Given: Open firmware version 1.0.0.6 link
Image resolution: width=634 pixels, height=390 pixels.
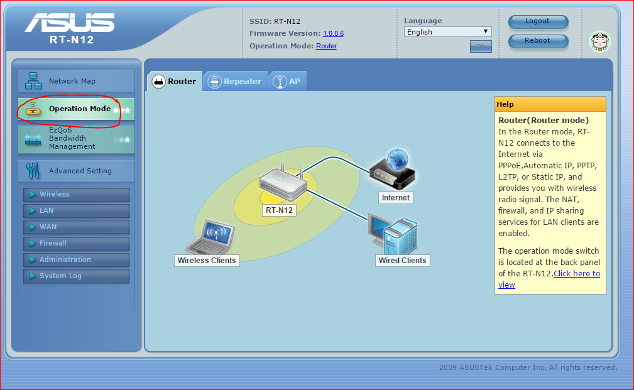Looking at the screenshot, I should click(333, 33).
